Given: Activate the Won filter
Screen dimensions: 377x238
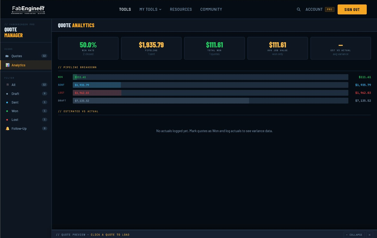Looking at the screenshot, I should [x=15, y=111].
